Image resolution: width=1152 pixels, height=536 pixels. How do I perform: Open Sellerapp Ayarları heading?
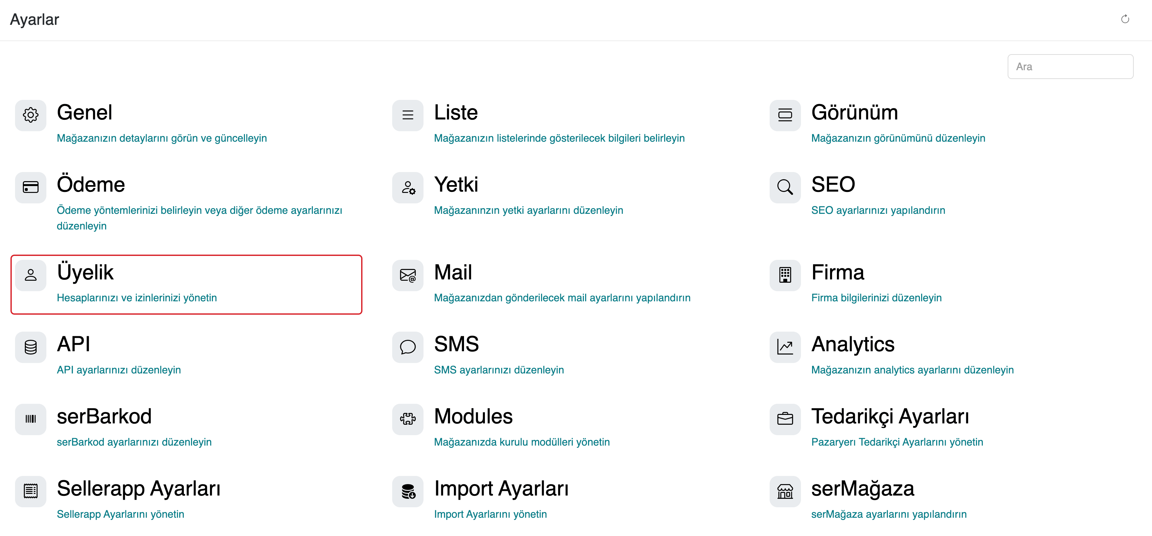(139, 489)
